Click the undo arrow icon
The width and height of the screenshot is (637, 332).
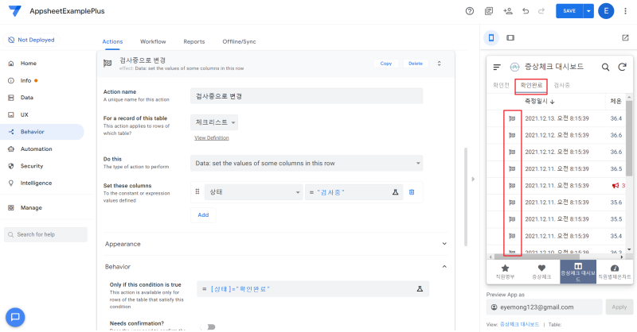coord(526,11)
